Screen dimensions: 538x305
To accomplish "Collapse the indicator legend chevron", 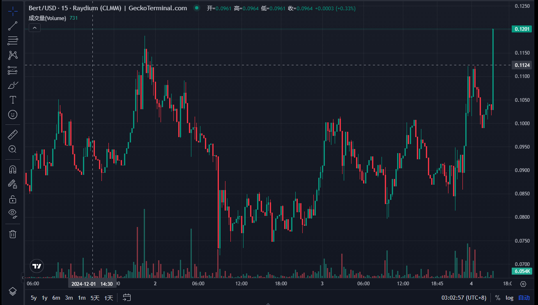I will tap(34, 28).
